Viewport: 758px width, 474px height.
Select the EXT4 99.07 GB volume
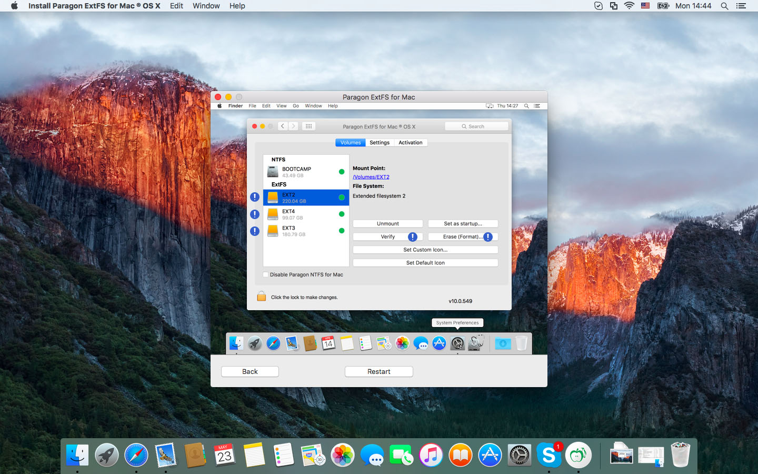click(x=306, y=214)
